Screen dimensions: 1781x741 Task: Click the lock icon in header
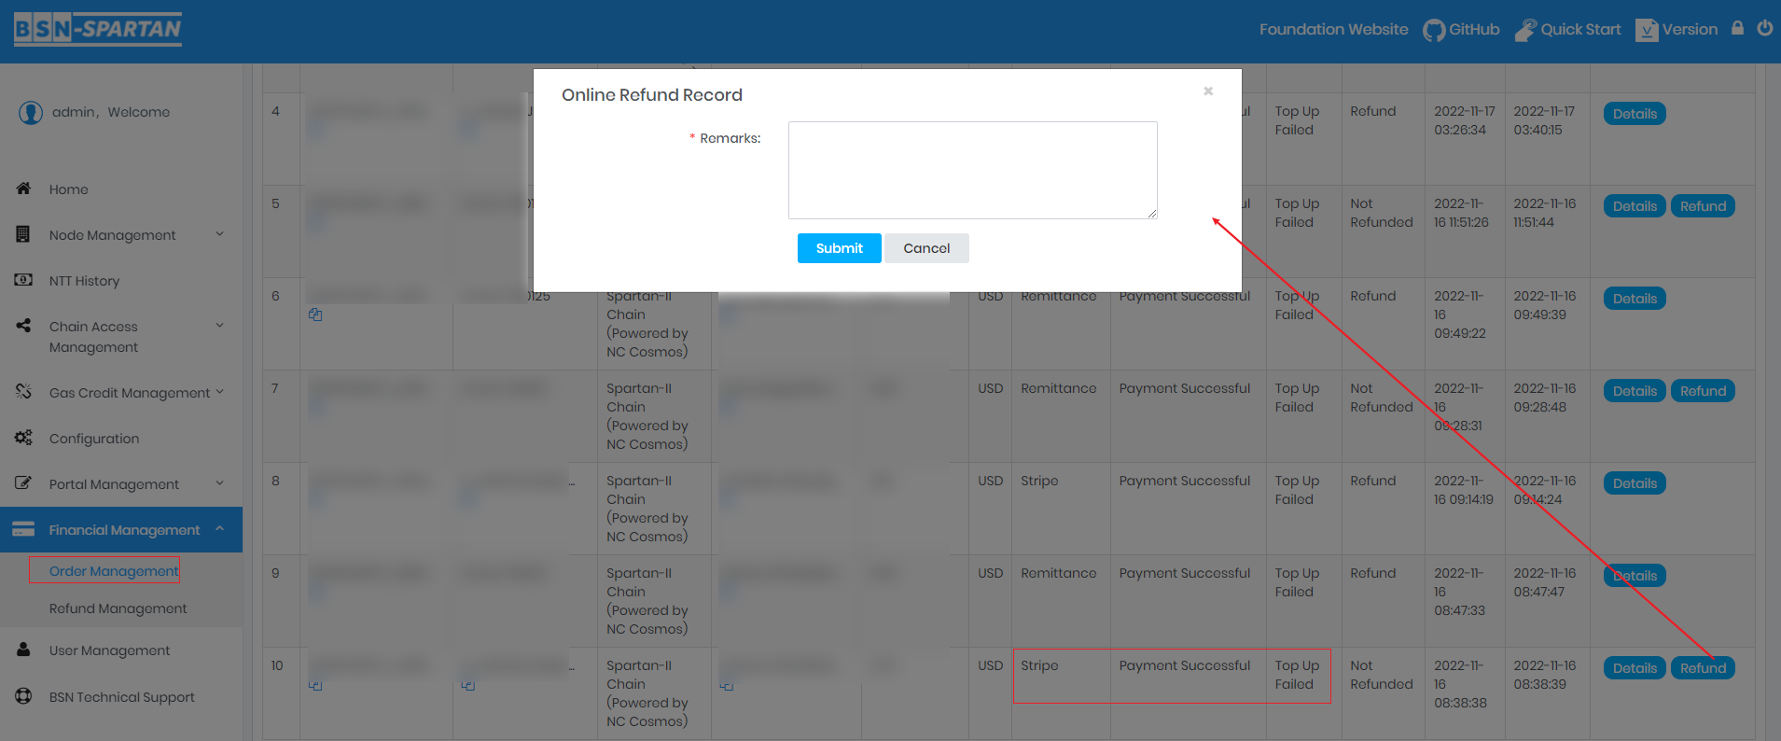click(x=1737, y=28)
